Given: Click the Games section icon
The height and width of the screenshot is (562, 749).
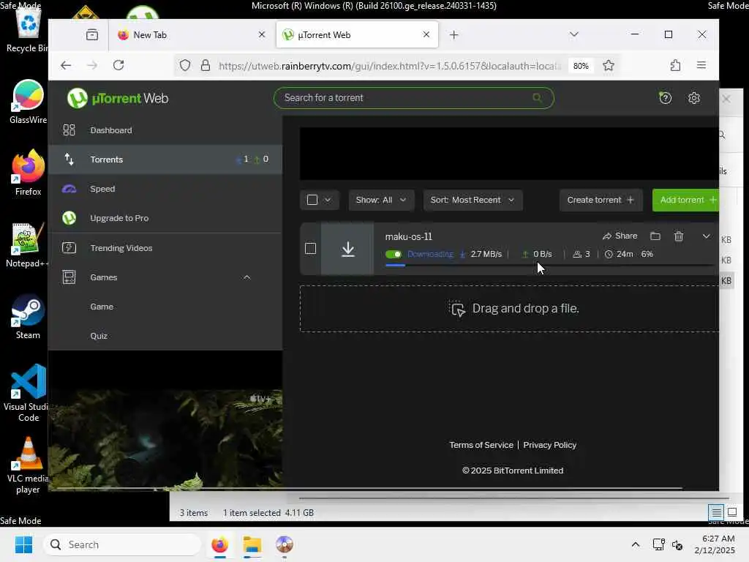Looking at the screenshot, I should (x=69, y=277).
